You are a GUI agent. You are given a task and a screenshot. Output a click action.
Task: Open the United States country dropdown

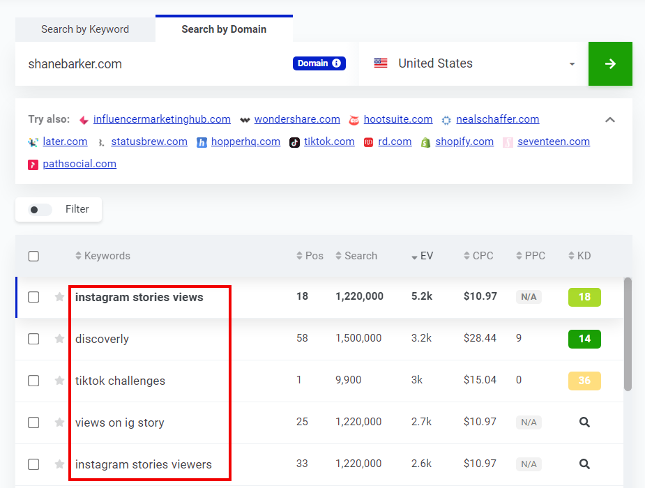coord(474,63)
